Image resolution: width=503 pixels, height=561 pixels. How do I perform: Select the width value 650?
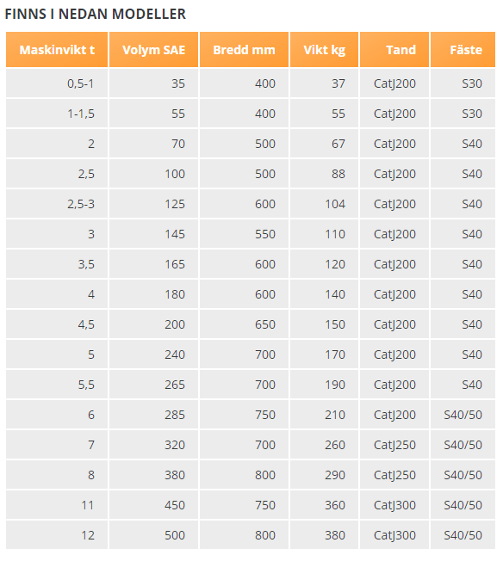point(265,324)
